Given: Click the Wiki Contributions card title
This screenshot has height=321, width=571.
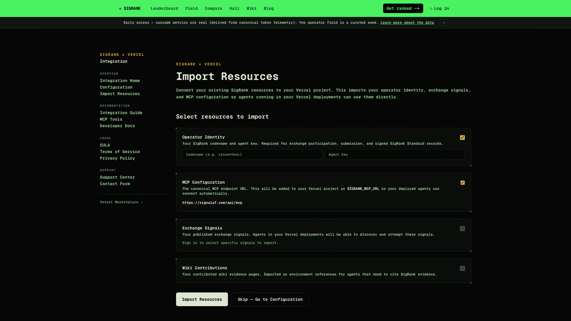Looking at the screenshot, I should tap(205, 268).
